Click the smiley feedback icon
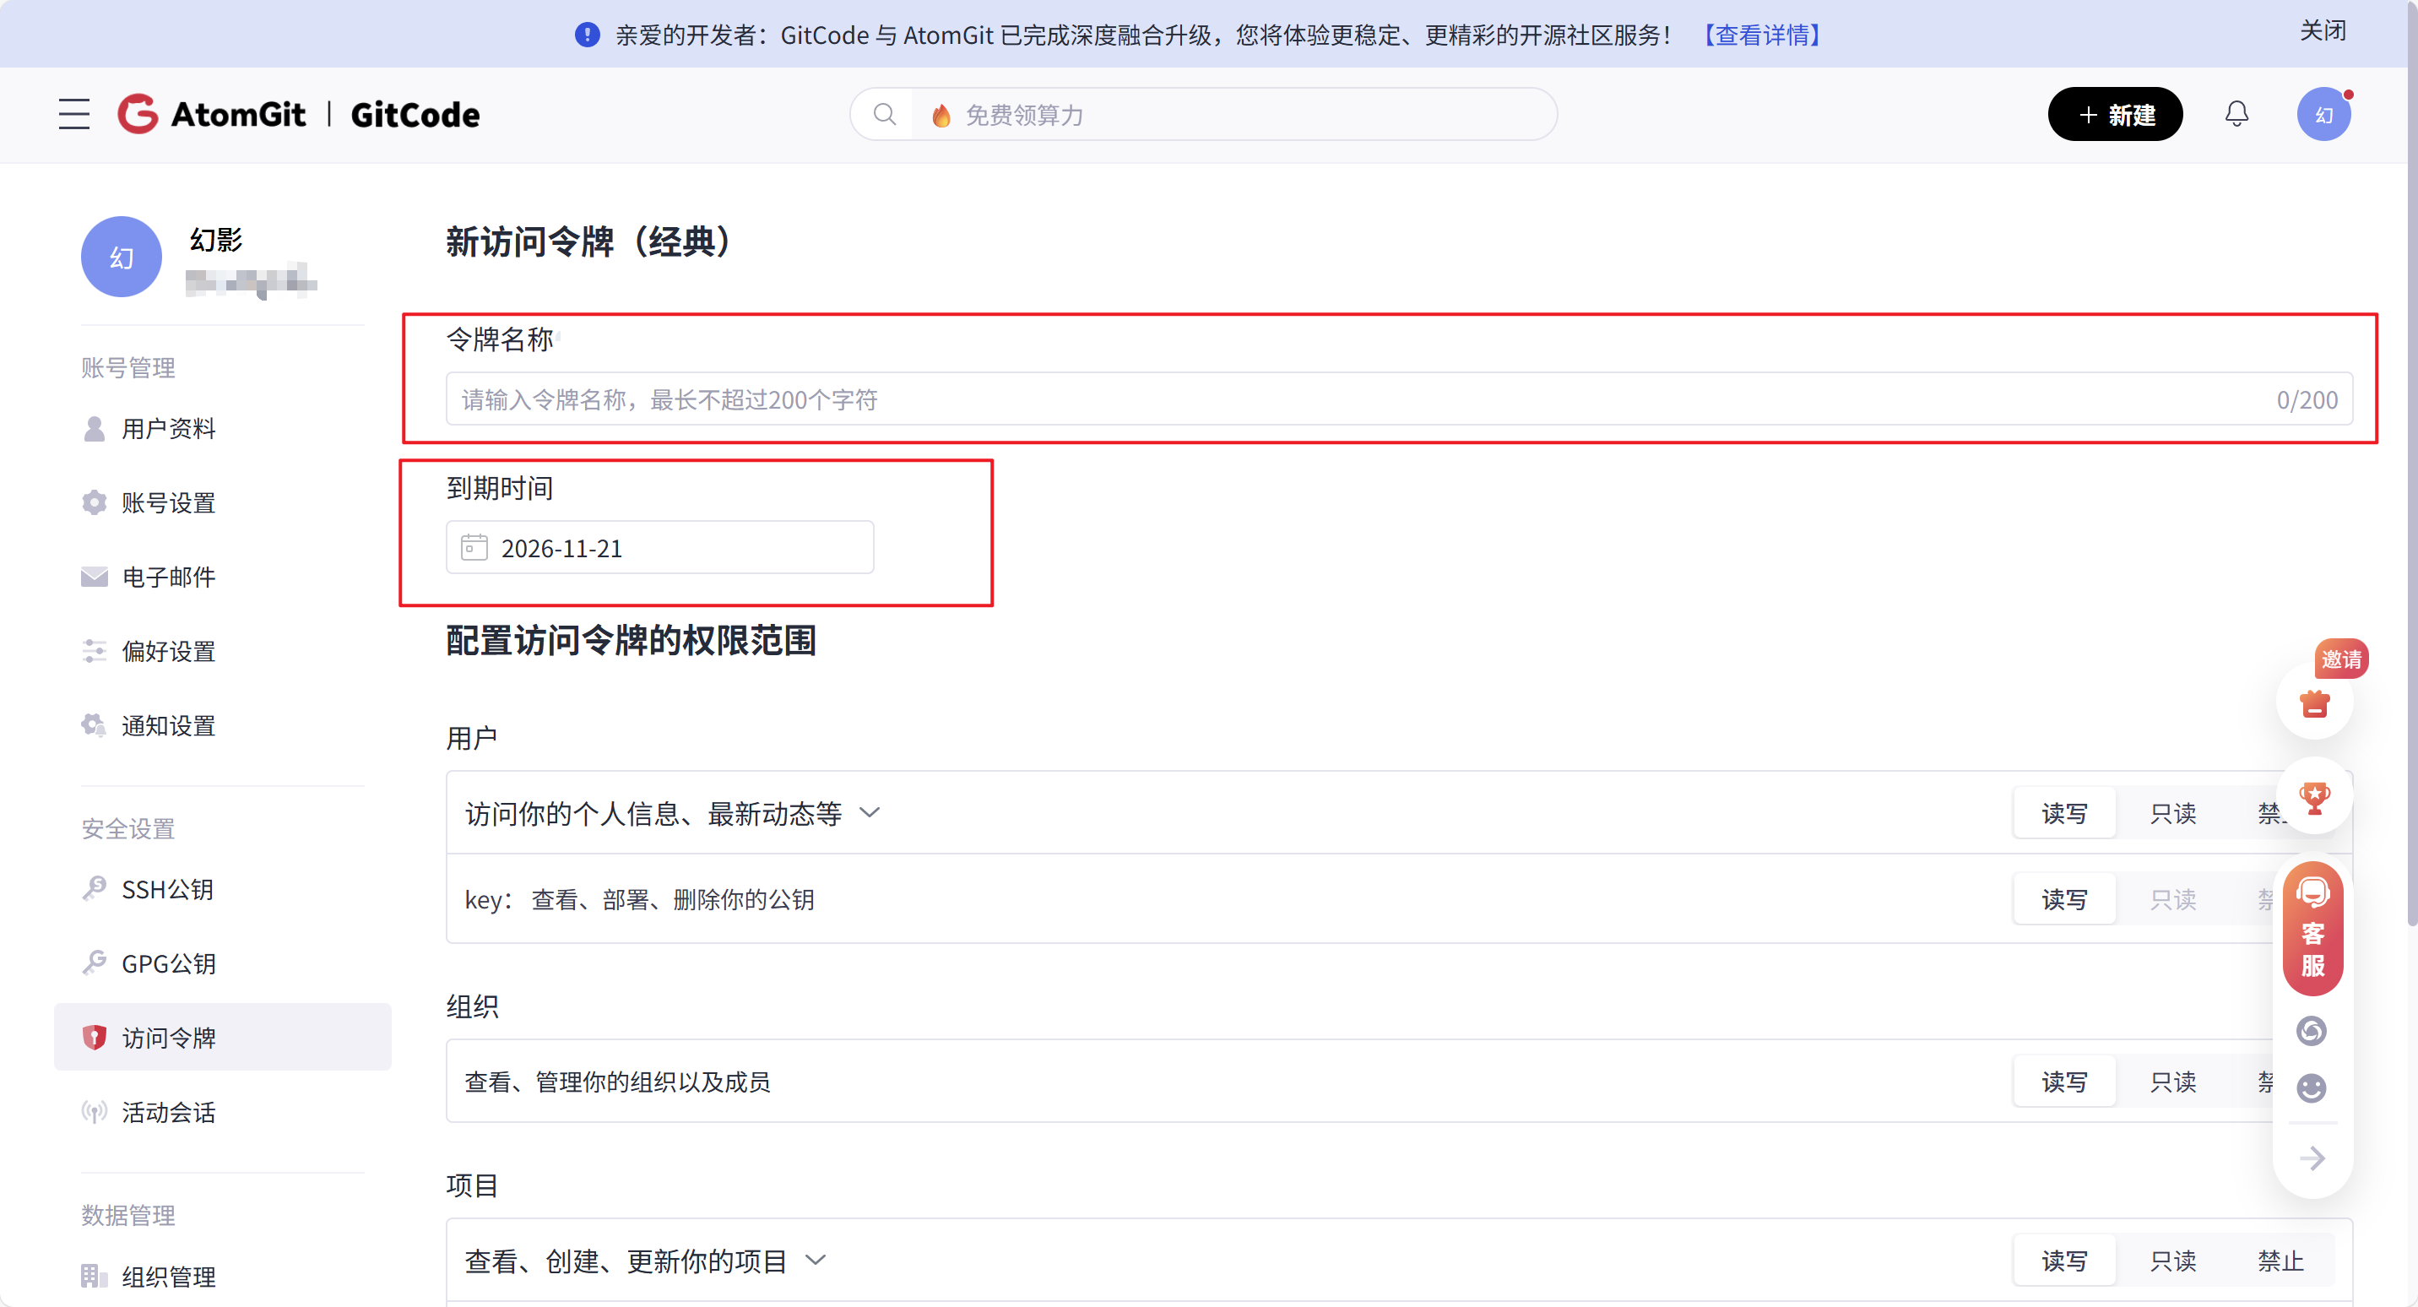 coord(2311,1088)
